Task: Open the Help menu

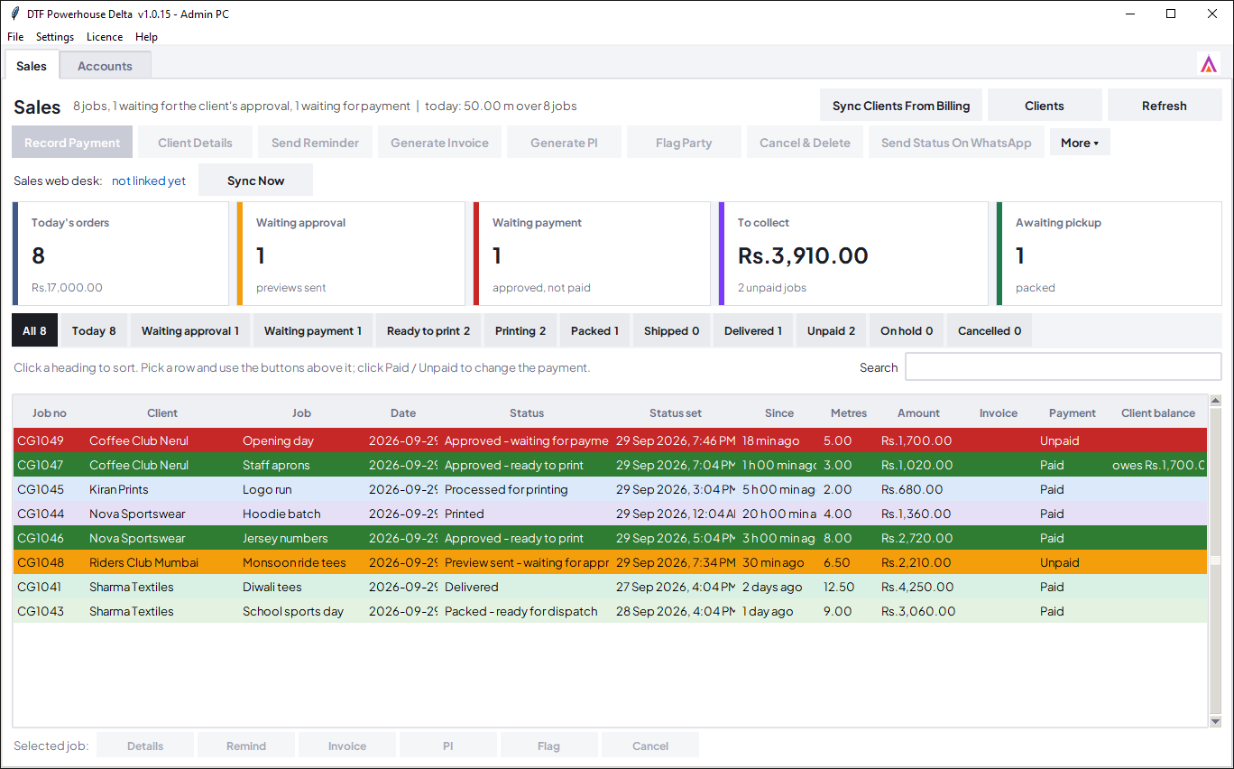Action: [x=146, y=37]
